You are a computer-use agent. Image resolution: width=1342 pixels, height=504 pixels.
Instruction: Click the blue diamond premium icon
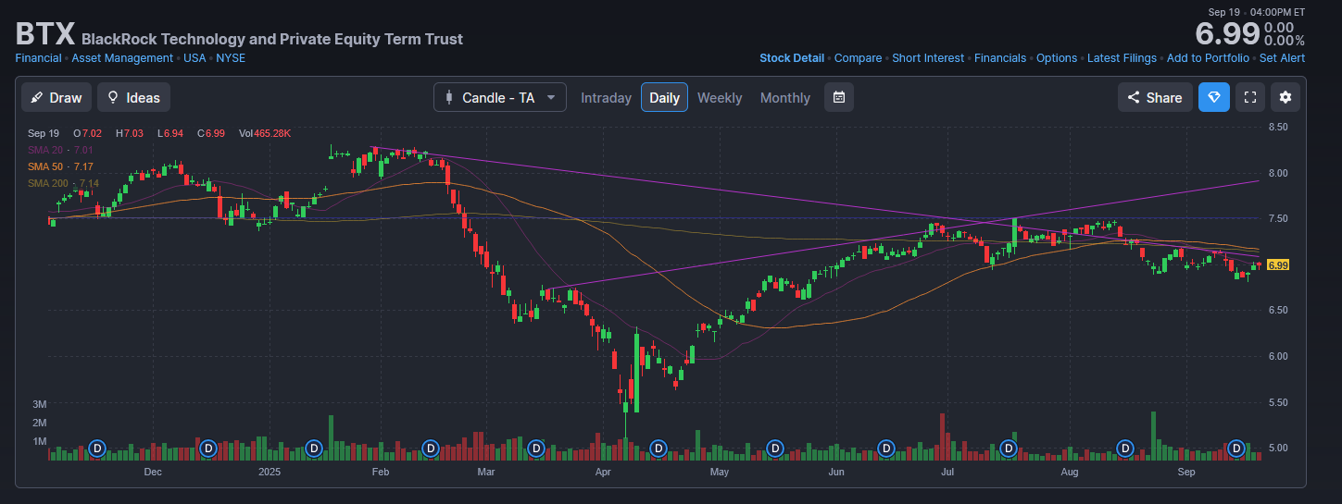coord(1213,97)
